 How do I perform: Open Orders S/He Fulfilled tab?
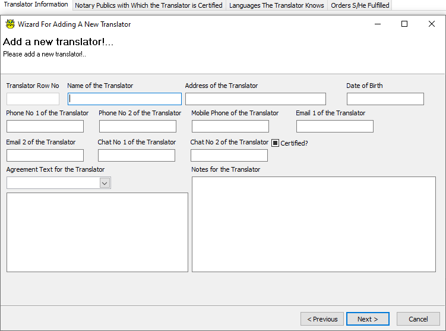pos(360,5)
